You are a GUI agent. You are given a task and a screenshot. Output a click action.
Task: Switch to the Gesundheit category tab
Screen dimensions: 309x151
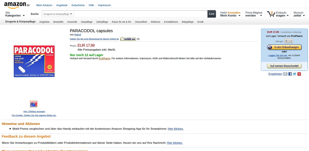141,22
